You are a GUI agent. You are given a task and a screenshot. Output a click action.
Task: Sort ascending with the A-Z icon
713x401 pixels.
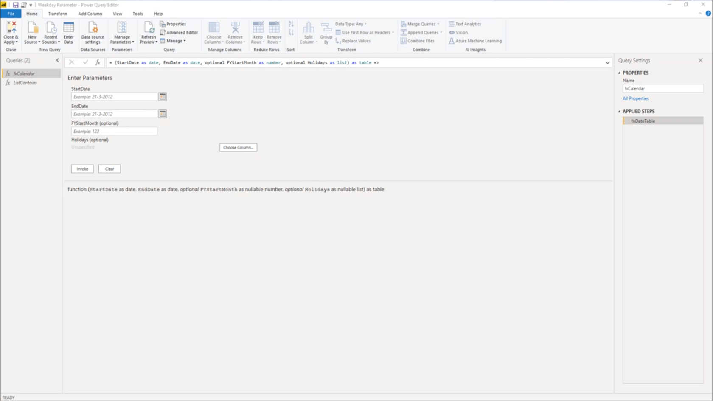point(291,24)
